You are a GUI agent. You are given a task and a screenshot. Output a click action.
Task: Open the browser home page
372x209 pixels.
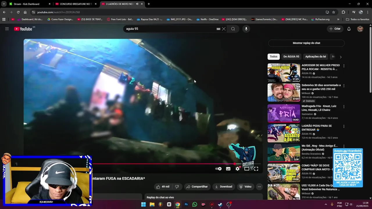click(x=25, y=12)
